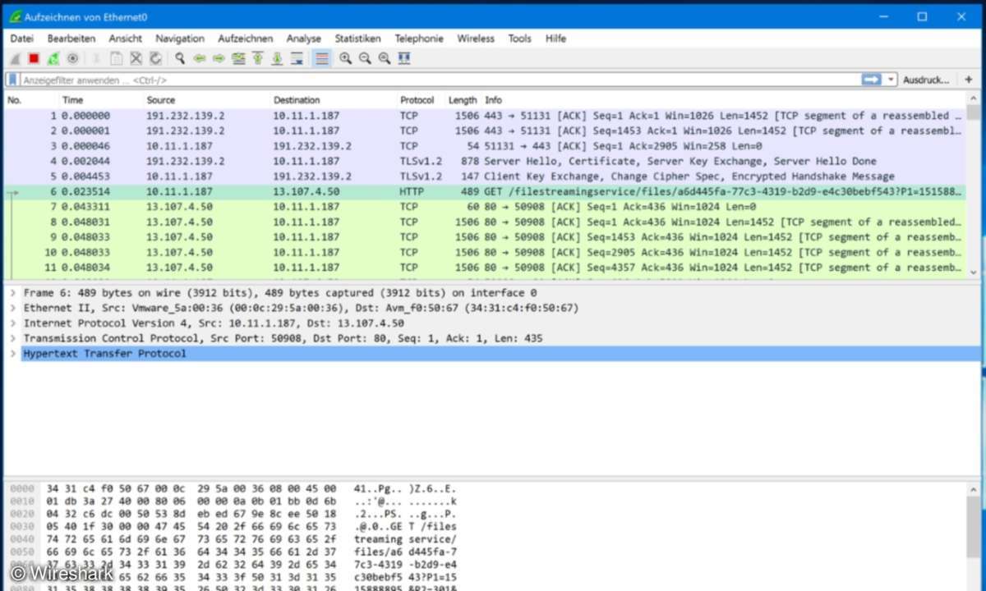Screen dimensions: 986x591
Task: Open the Statistiken menu
Action: tap(358, 39)
